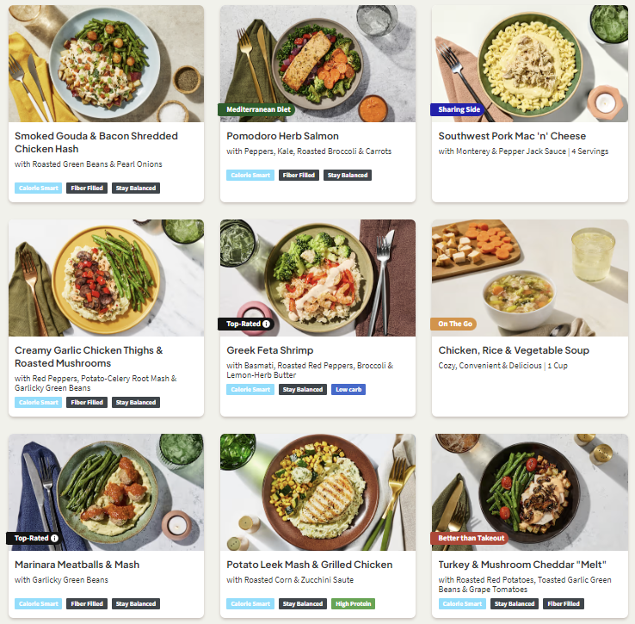
Task: Open Smoked Gouda & Bacon Shredded Chicken Hash
Action: coord(96,142)
